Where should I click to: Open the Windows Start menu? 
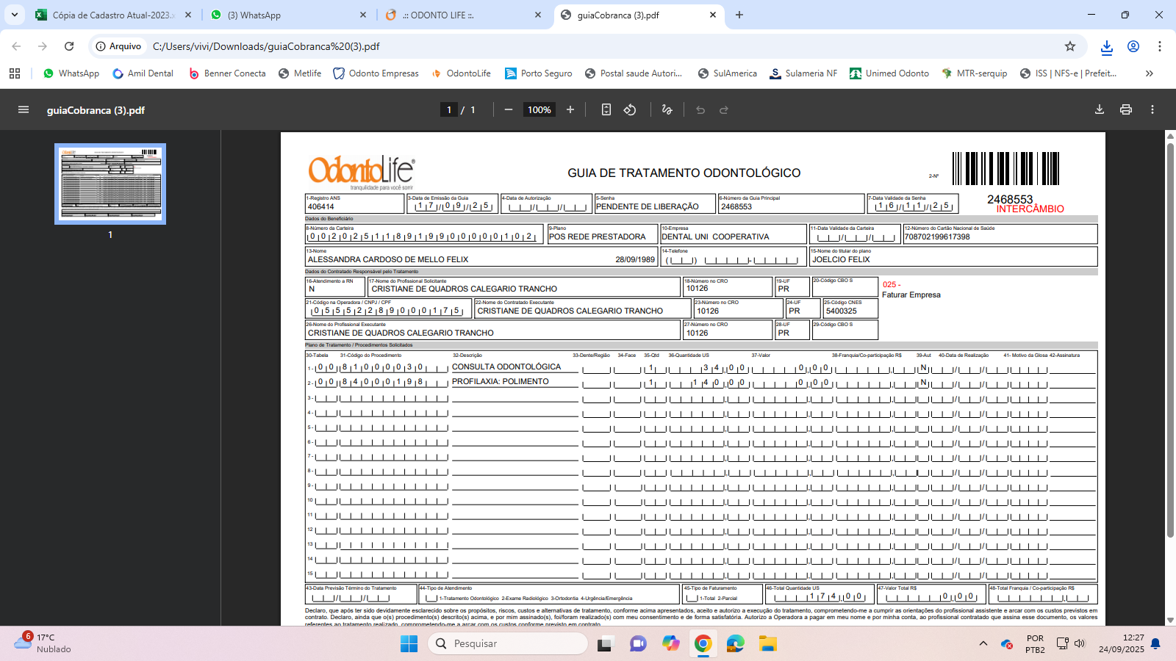(x=409, y=644)
